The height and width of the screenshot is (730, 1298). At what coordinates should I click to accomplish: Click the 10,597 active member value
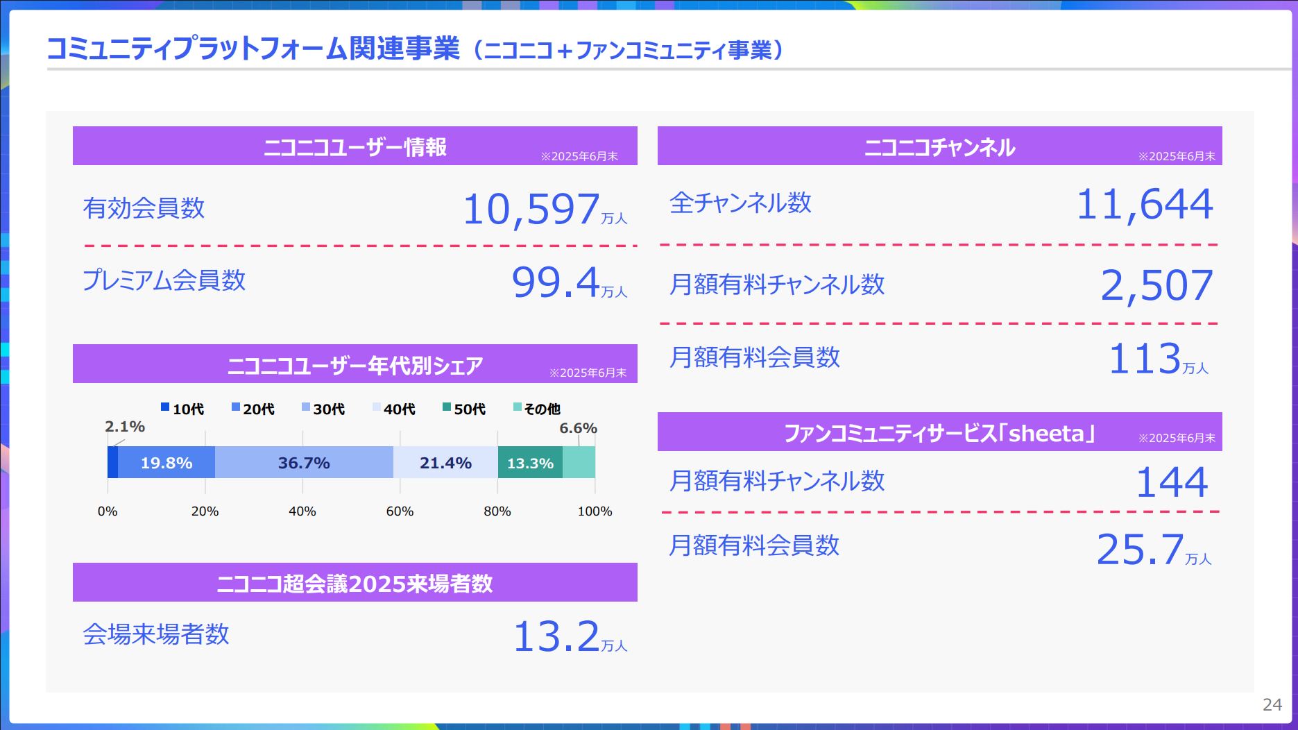pos(531,209)
